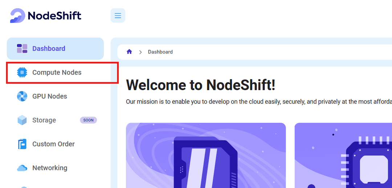392x188 pixels.
Task: Open the processor chip card thumbnail
Action: (343, 156)
